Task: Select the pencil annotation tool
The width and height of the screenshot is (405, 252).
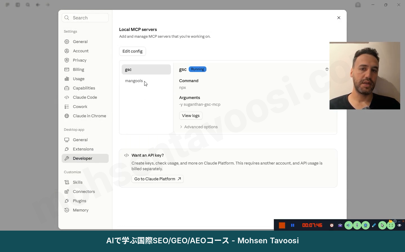Action: pos(374,225)
